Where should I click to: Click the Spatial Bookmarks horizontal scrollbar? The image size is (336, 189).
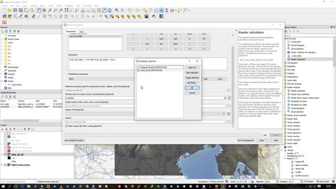click(x=21, y=121)
